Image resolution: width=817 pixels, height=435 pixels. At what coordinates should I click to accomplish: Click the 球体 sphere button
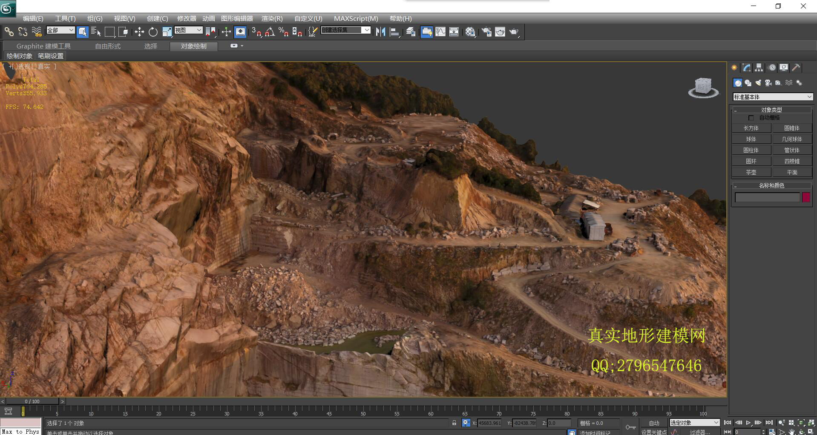click(x=751, y=139)
